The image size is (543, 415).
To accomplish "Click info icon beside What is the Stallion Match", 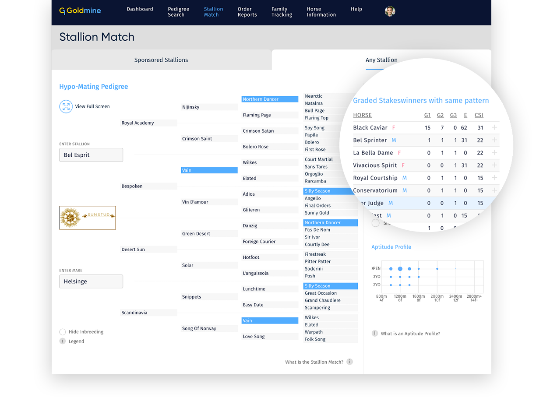I will [349, 362].
